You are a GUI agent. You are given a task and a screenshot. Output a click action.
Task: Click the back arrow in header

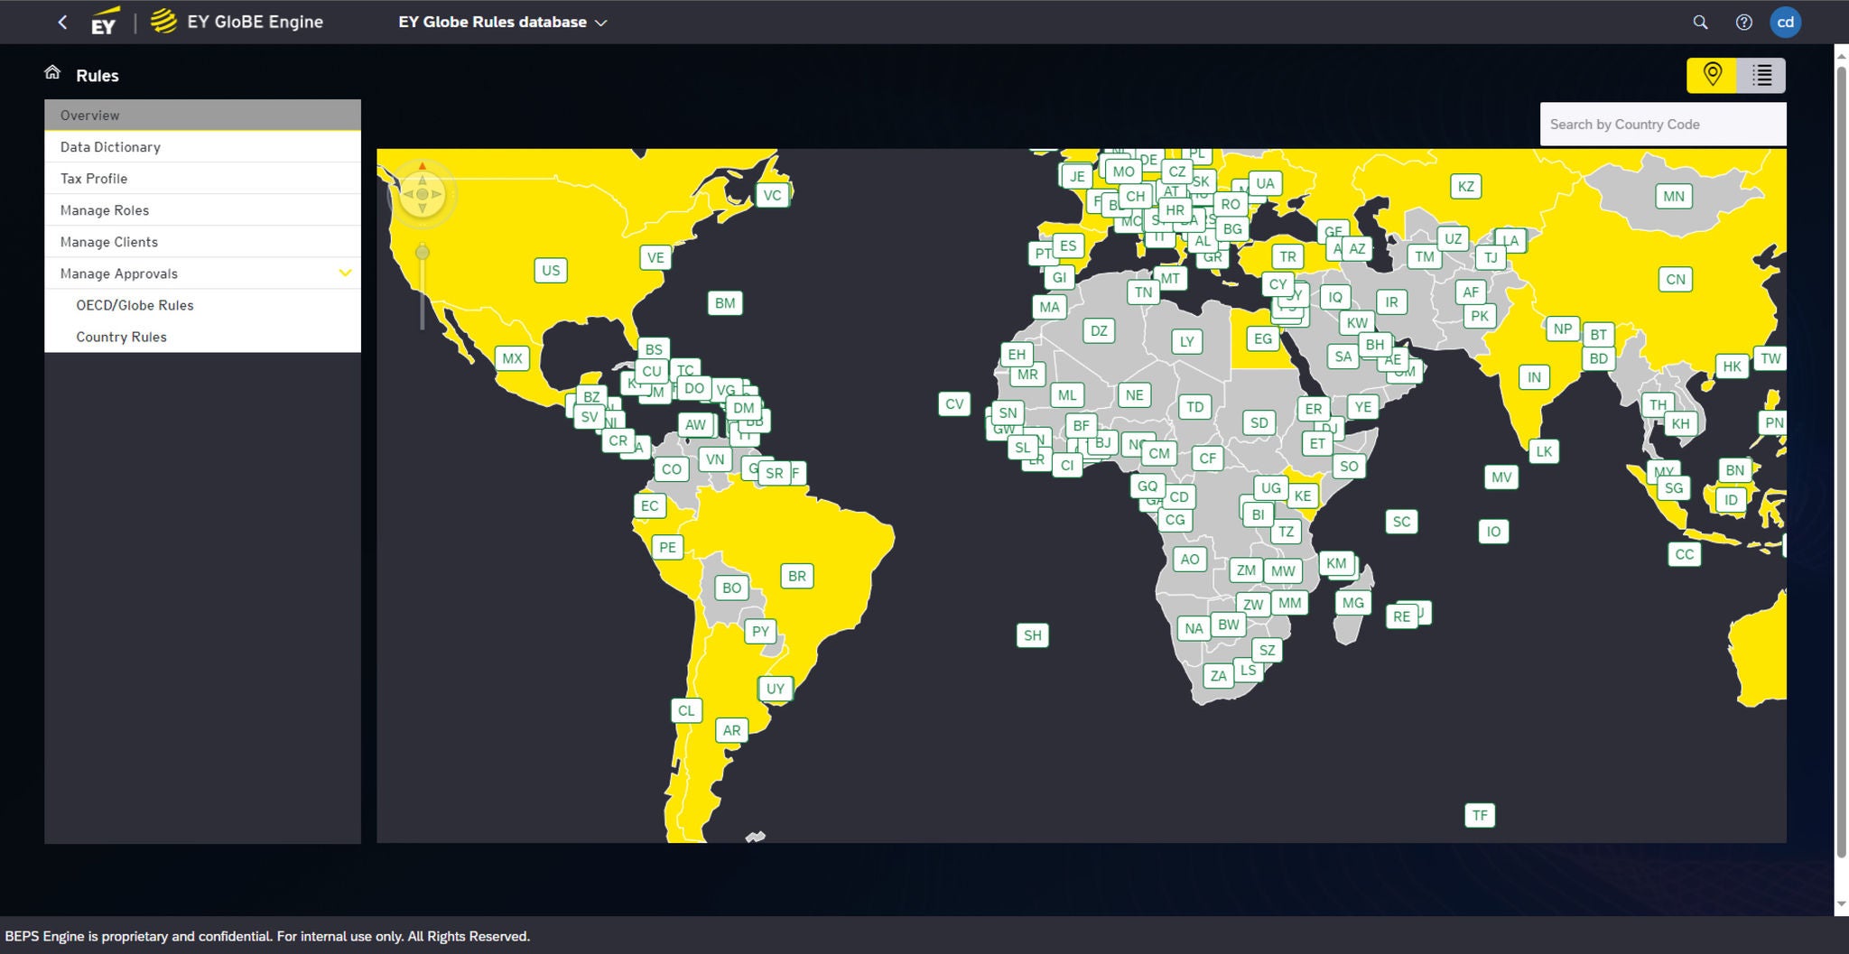click(62, 23)
